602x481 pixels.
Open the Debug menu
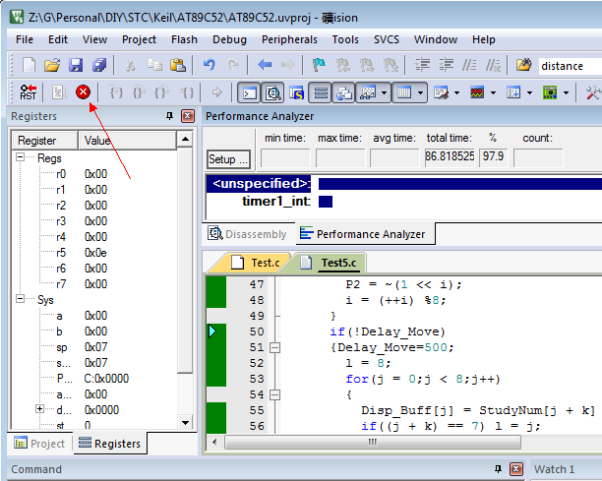pos(229,39)
